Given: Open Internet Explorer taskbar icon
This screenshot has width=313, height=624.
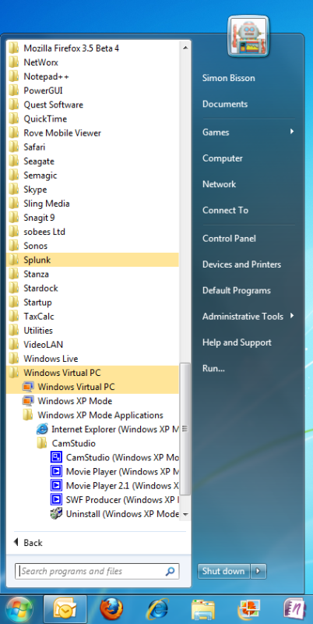Looking at the screenshot, I should pyautogui.click(x=157, y=610).
